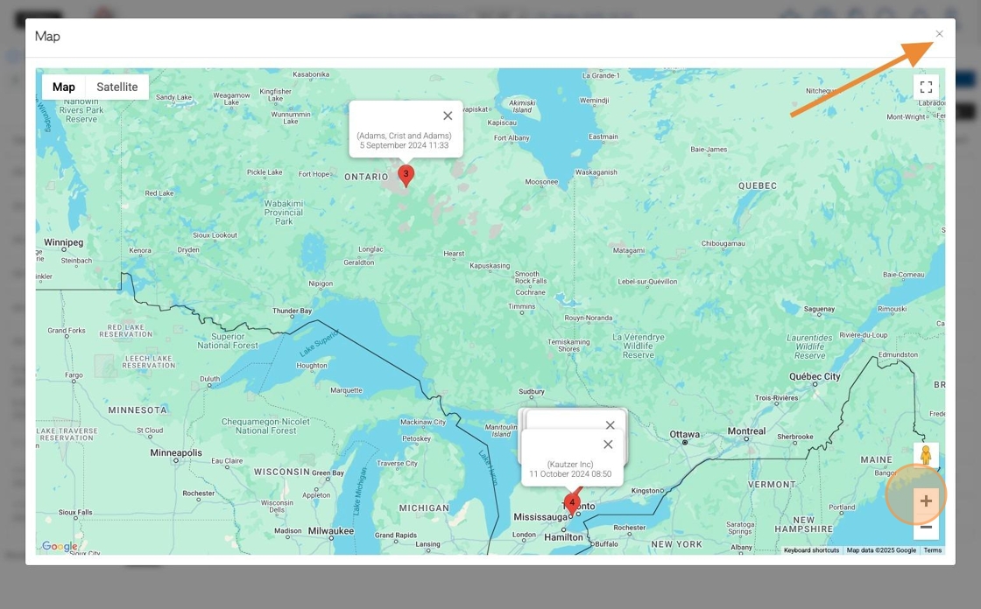Close the info window stacked behind Kautzer Inc

point(610,425)
